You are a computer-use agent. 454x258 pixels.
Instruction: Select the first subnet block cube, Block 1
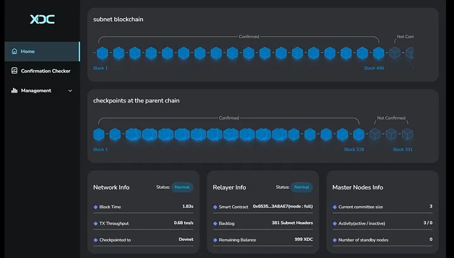pyautogui.click(x=102, y=53)
